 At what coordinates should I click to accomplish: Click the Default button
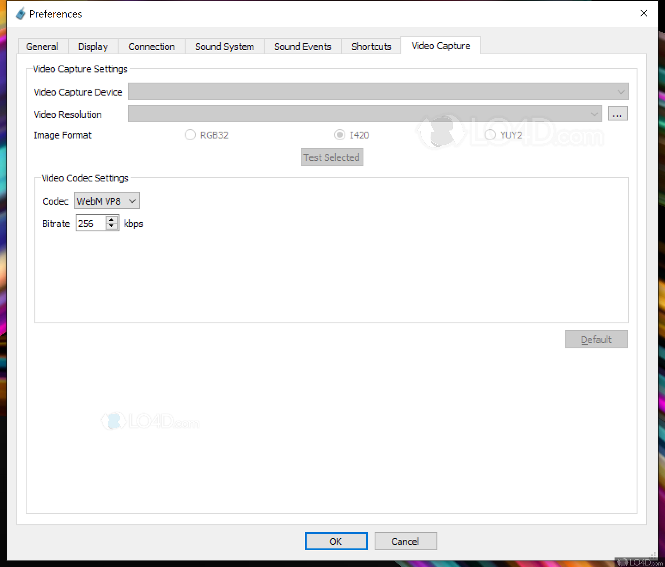tap(596, 340)
